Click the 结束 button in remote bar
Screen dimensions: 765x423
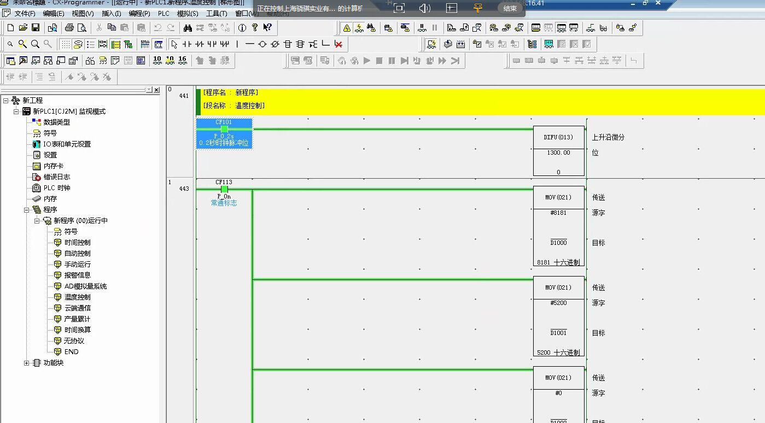(510, 8)
